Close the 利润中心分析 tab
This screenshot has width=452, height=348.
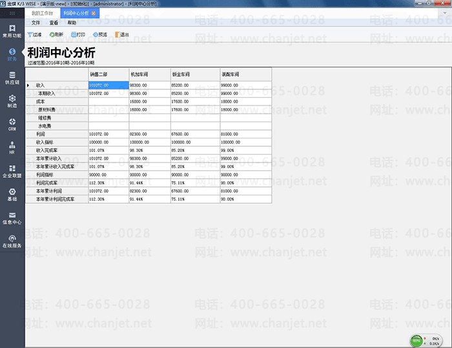point(94,13)
